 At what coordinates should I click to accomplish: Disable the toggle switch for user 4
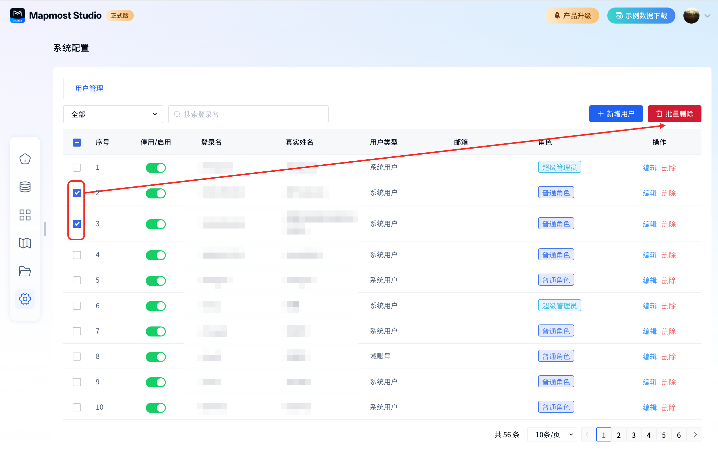pos(156,255)
